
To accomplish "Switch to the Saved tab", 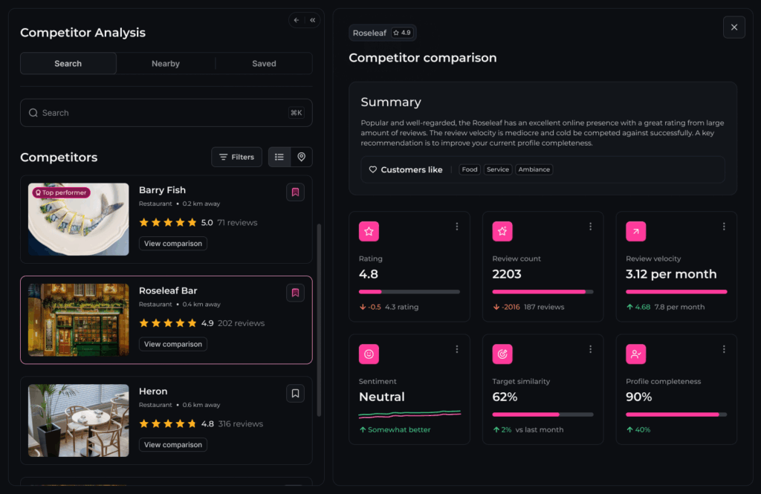I will click(x=264, y=64).
